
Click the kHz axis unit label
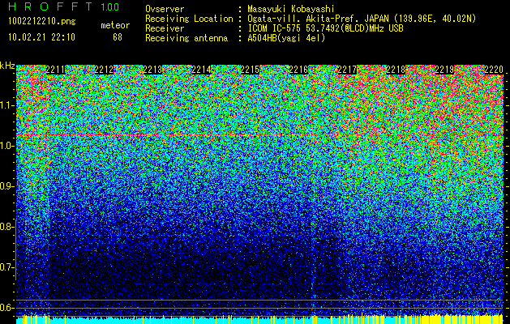[x=7, y=66]
